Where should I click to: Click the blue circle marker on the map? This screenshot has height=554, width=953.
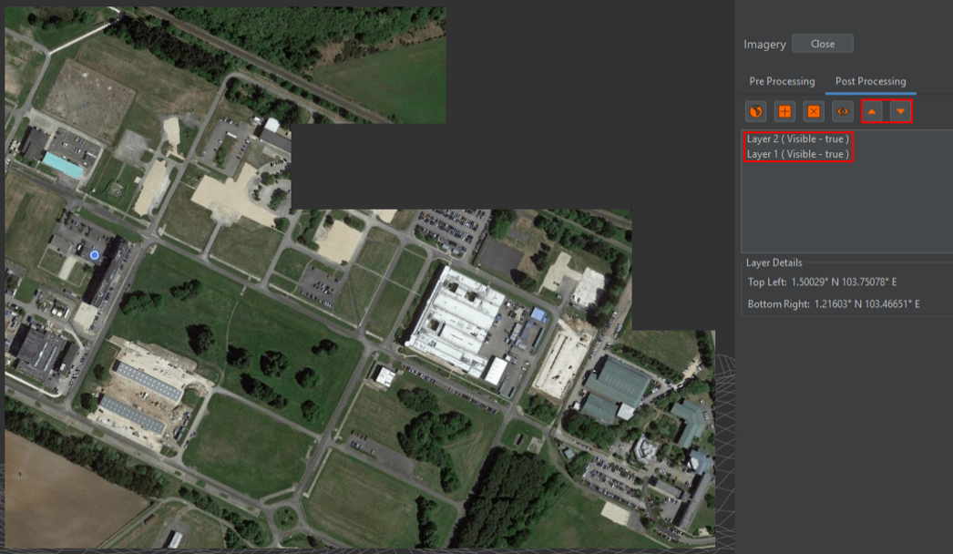pos(94,256)
